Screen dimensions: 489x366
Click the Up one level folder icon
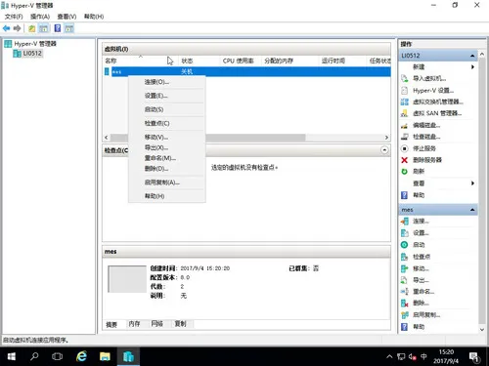pyautogui.click(x=31, y=28)
